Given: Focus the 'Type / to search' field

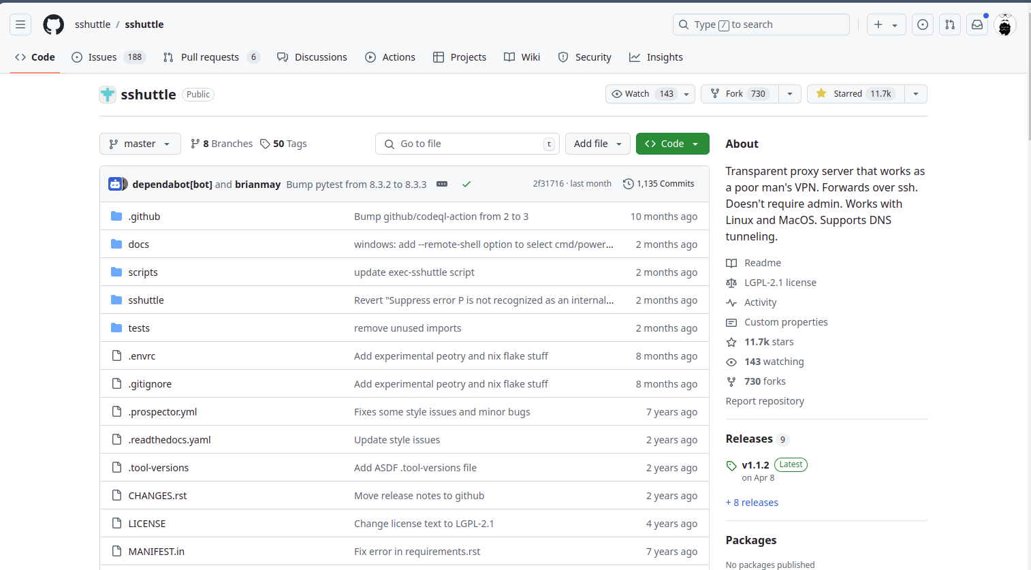Looking at the screenshot, I should (x=761, y=25).
